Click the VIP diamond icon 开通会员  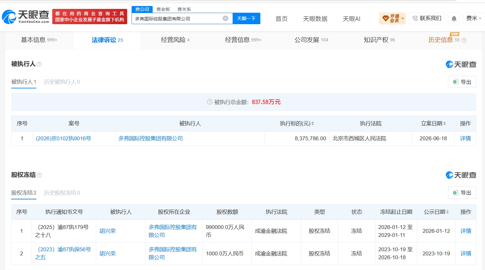click(x=386, y=18)
